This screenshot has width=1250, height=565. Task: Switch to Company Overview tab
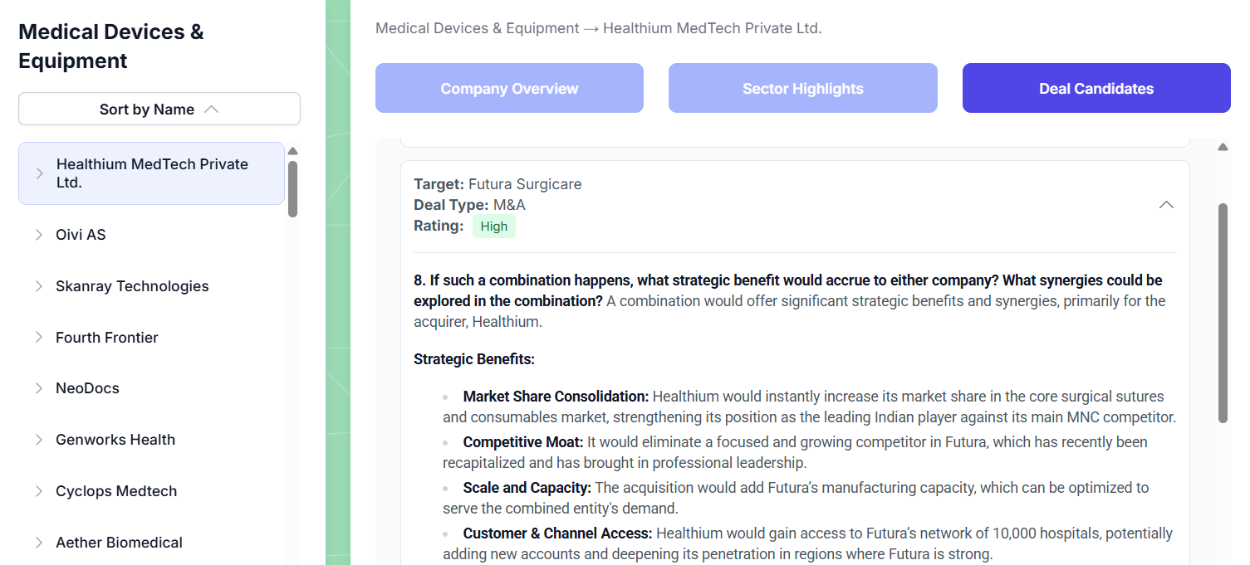(509, 89)
